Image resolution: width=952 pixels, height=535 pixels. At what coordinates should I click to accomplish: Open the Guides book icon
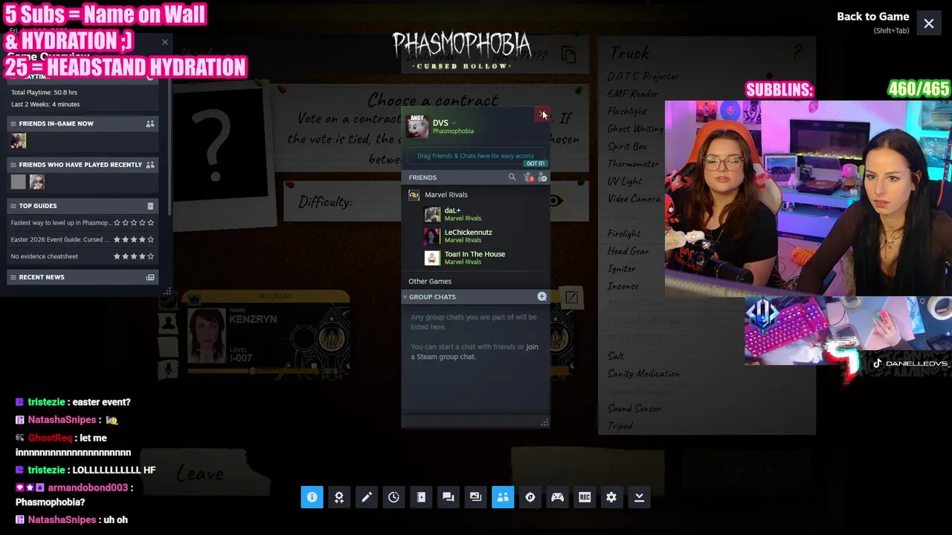pyautogui.click(x=421, y=497)
